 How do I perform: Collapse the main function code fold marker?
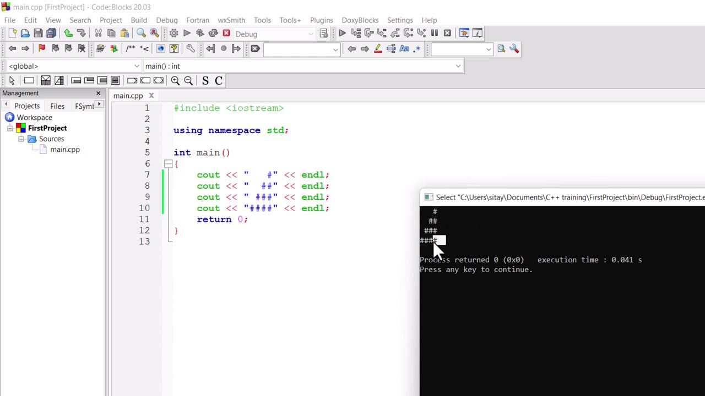pyautogui.click(x=168, y=163)
